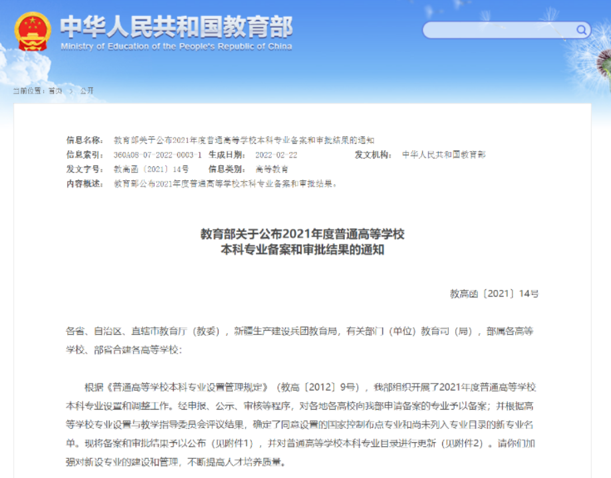Select the 信息名称 label
The width and height of the screenshot is (611, 478).
[84, 140]
